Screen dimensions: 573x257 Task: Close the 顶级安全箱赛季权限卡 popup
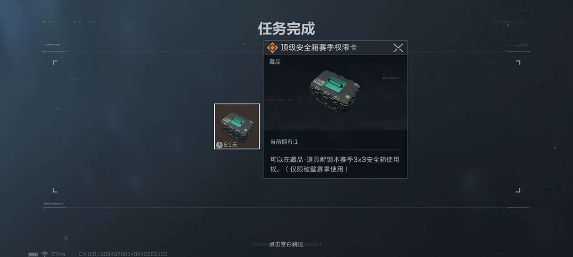pyautogui.click(x=398, y=47)
